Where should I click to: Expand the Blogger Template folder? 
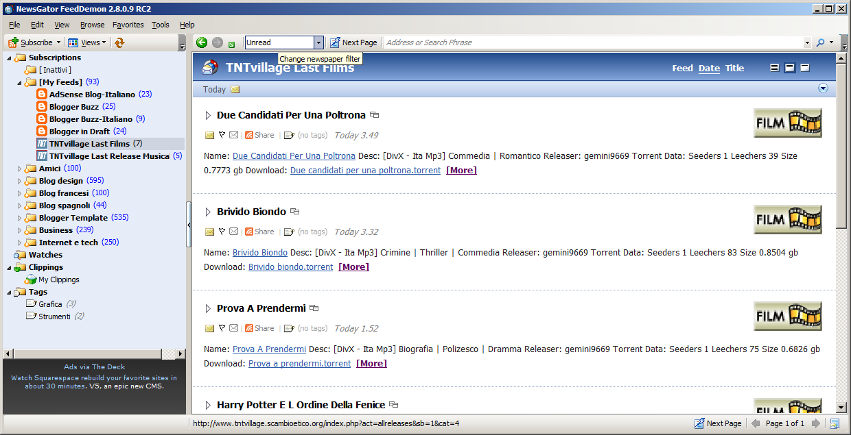point(19,218)
